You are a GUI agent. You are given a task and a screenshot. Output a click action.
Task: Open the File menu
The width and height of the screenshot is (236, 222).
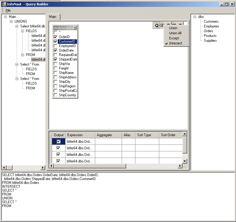[8, 10]
